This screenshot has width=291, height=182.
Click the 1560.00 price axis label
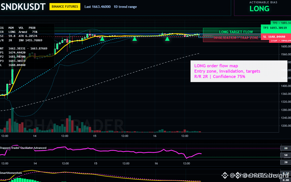(x=285, y=54)
